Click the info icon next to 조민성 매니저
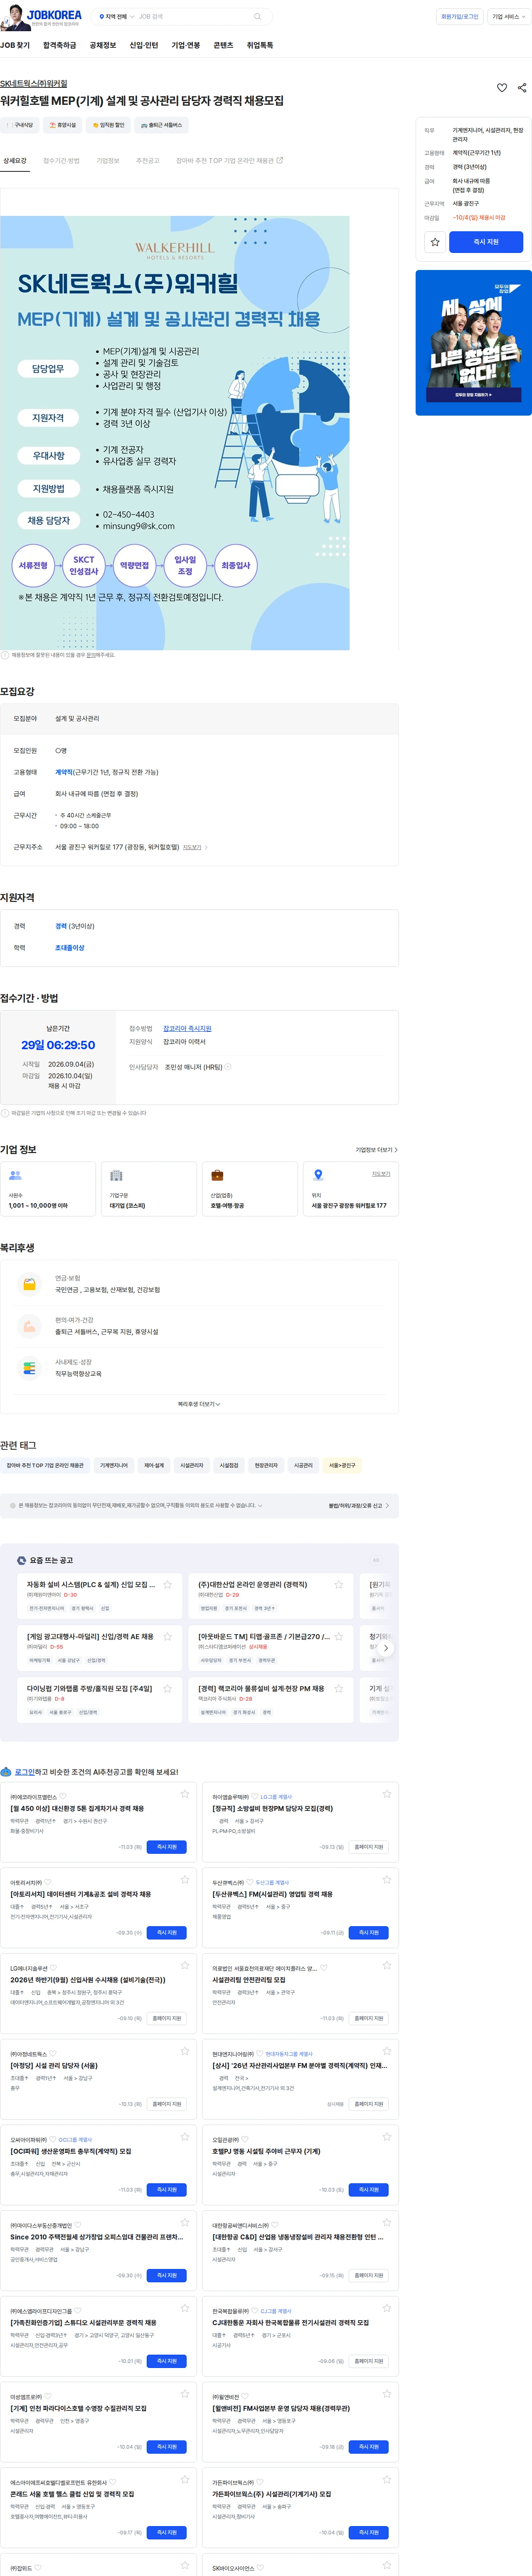 pos(228,1067)
